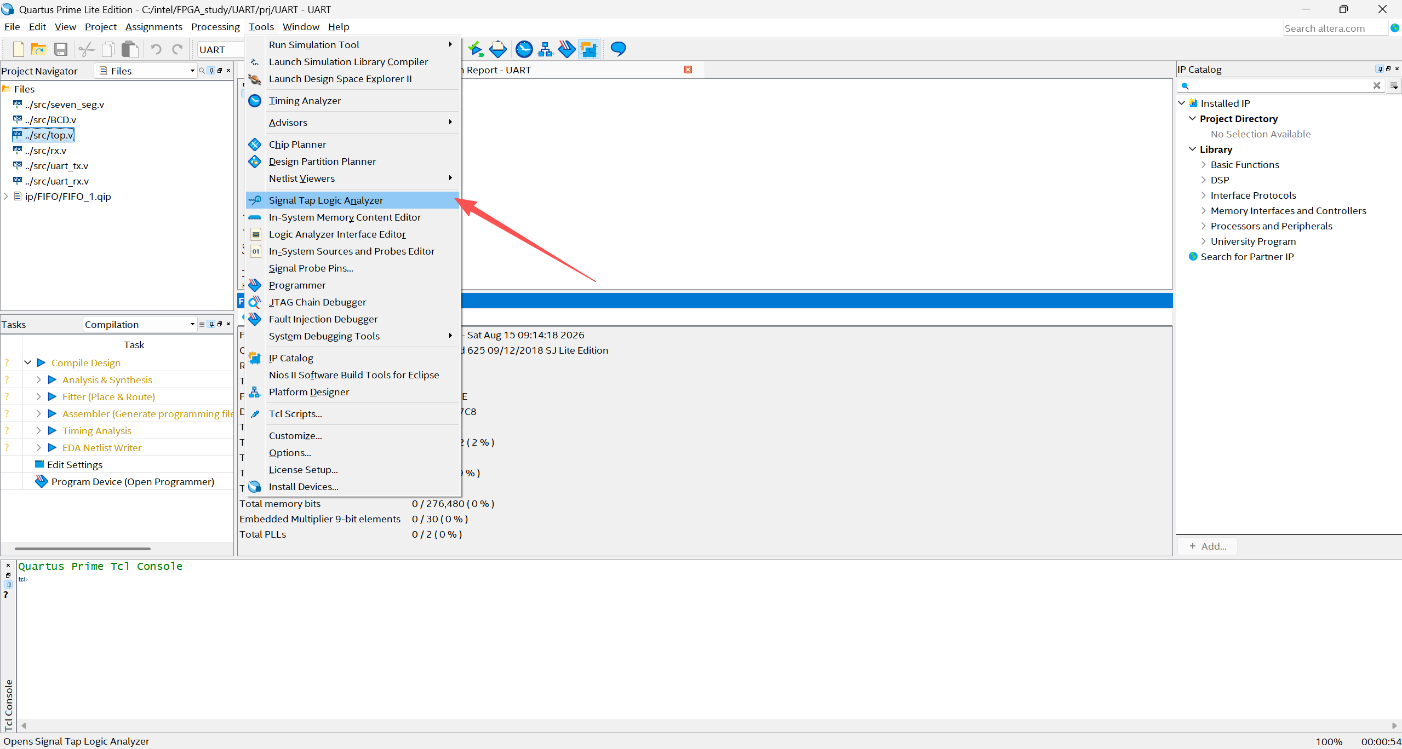Click the Tasks panel horizontal scrollbar
The height and width of the screenshot is (749, 1402).
coord(83,548)
